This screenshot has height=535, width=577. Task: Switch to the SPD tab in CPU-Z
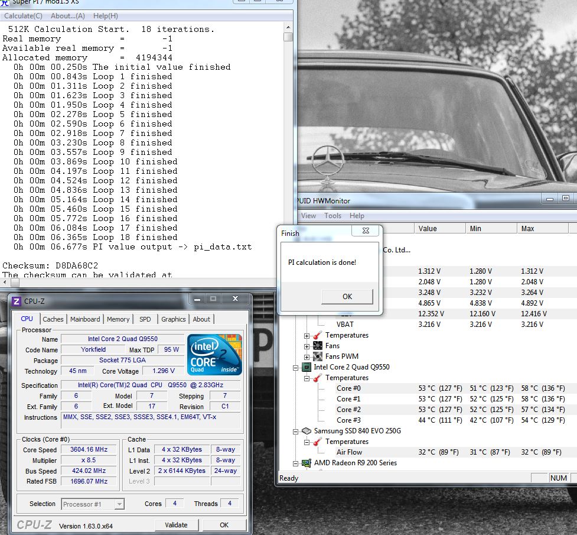pos(145,319)
